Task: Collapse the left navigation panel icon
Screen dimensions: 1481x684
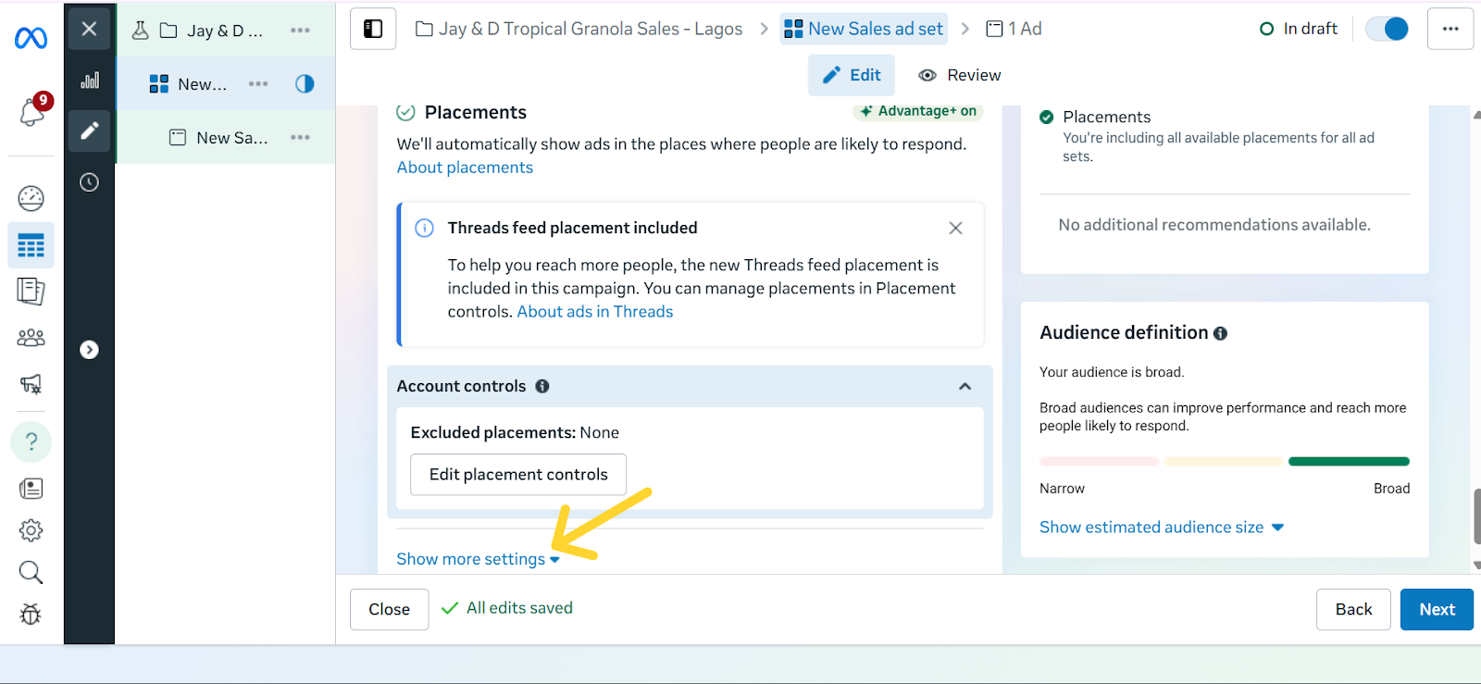Action: [373, 29]
